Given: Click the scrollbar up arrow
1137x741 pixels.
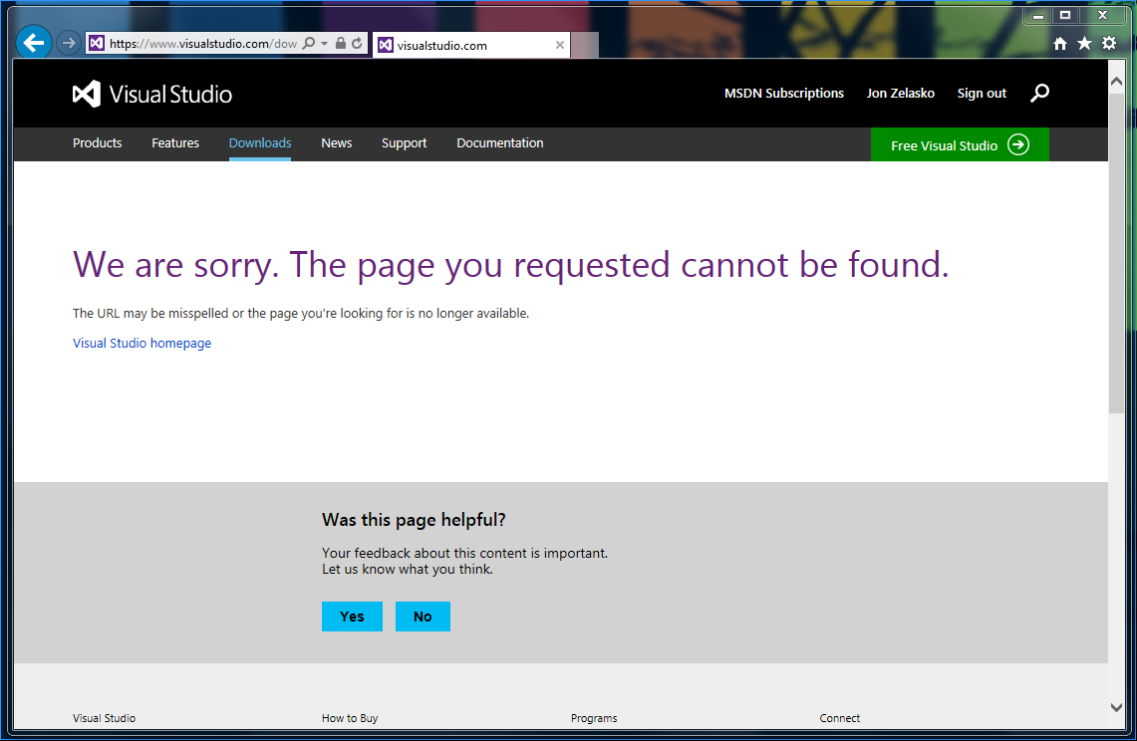Looking at the screenshot, I should 1117,82.
